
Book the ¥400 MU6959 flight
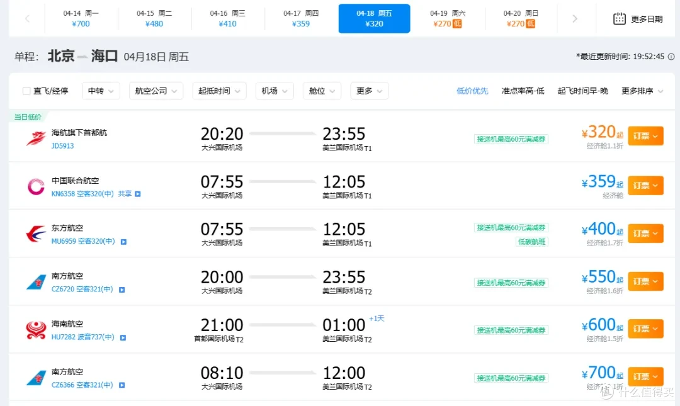[645, 233]
